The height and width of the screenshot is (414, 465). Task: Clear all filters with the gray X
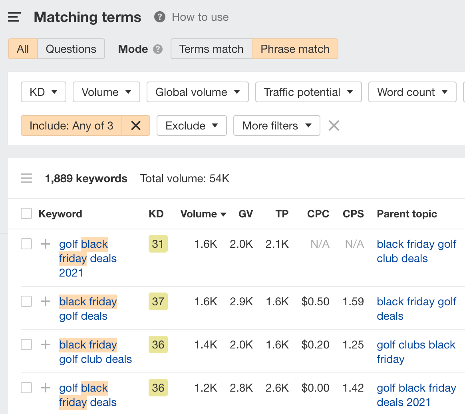tap(334, 126)
